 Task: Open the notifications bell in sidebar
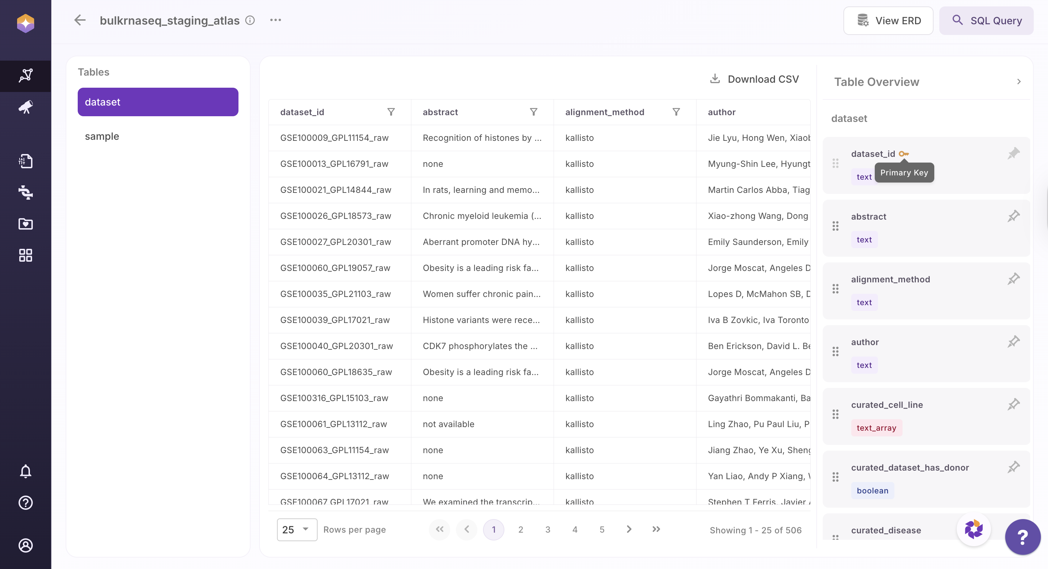pos(26,471)
